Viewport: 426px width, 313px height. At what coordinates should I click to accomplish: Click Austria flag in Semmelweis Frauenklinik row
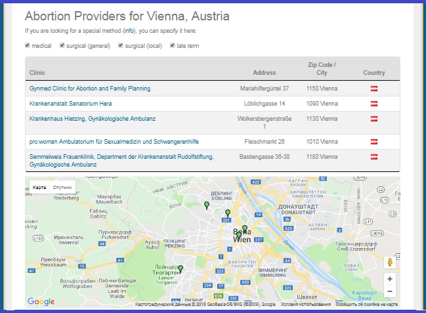click(374, 157)
